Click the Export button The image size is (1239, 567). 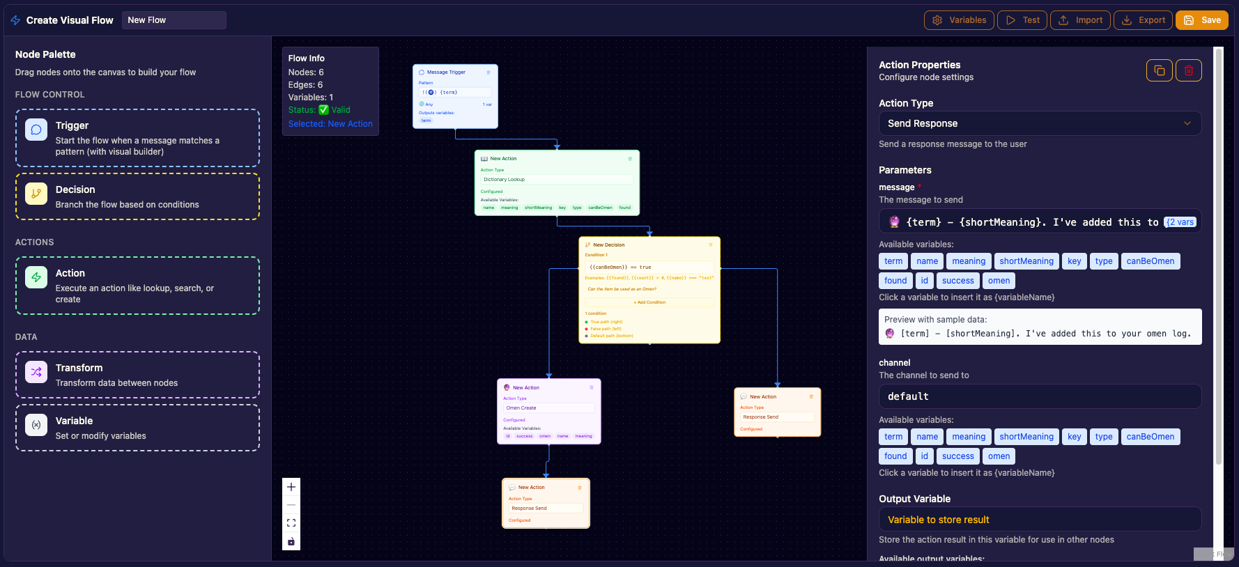point(1143,20)
